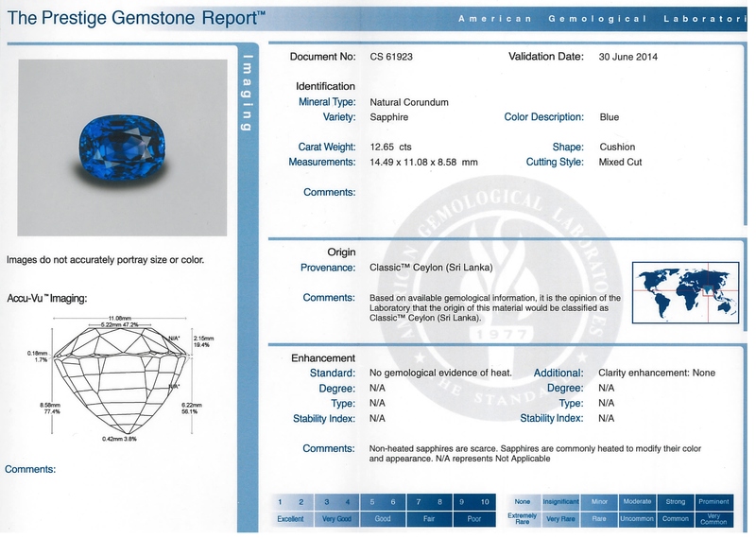Click the carat weight value 12.65 cts
756x539 pixels.
(391, 148)
